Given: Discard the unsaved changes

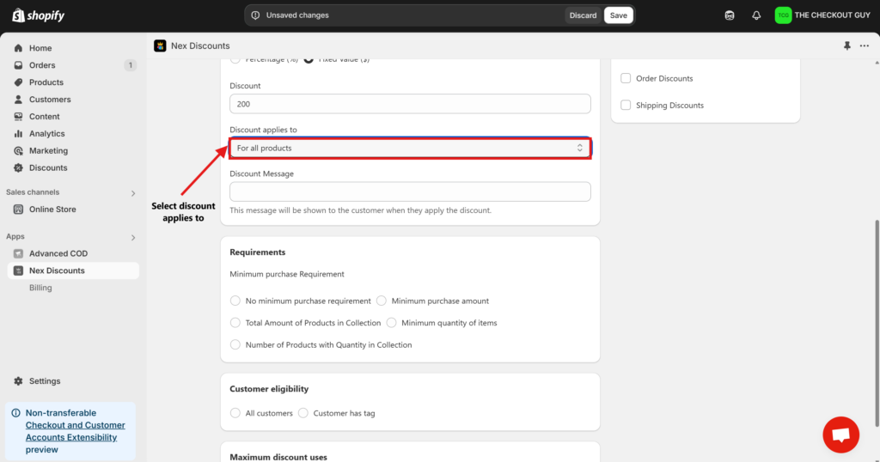Looking at the screenshot, I should tap(584, 15).
